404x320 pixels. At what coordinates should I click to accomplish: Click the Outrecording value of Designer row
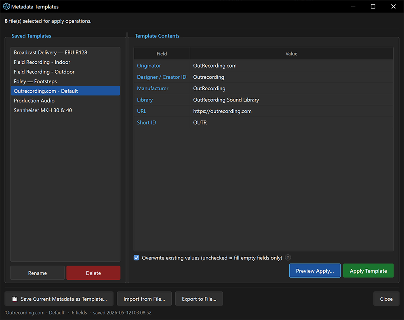click(209, 77)
